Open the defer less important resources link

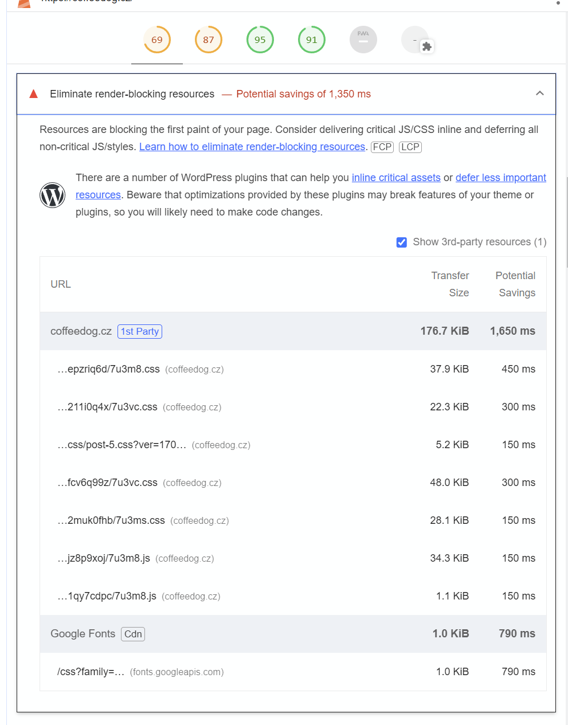[x=501, y=178]
